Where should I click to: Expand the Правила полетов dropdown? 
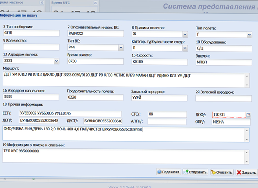pyautogui.click(x=185, y=34)
